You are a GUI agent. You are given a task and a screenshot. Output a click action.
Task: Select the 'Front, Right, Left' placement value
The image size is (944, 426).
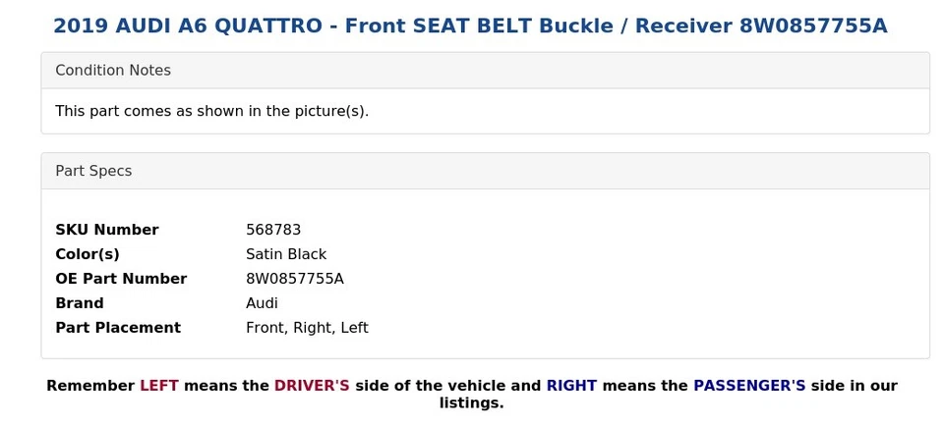pyautogui.click(x=307, y=328)
